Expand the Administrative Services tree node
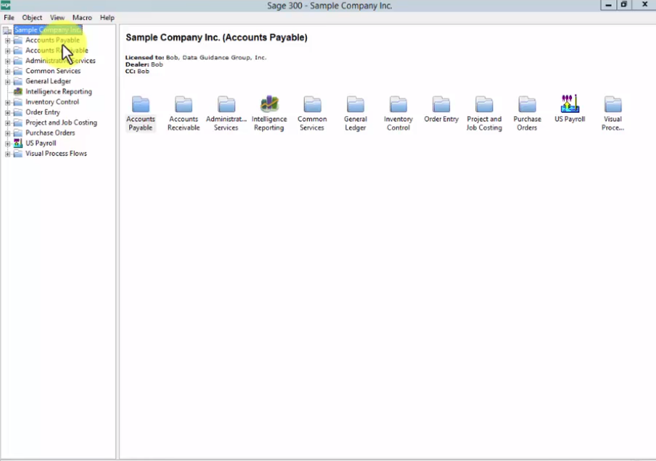Screen dimensions: 656x461 [x=7, y=61]
